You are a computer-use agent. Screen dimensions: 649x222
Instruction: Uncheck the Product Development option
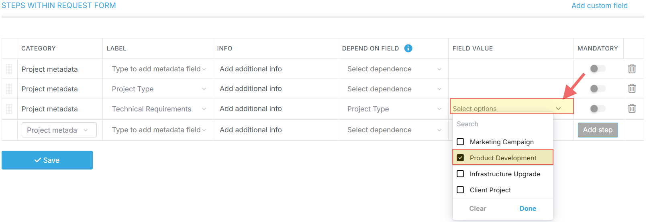click(x=461, y=158)
